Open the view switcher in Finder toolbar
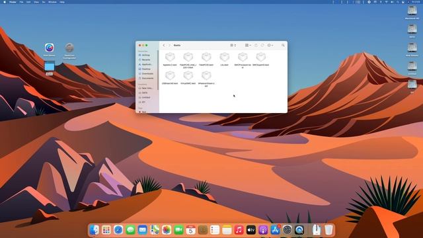Screen dimensions: 423x238 pos(233,46)
